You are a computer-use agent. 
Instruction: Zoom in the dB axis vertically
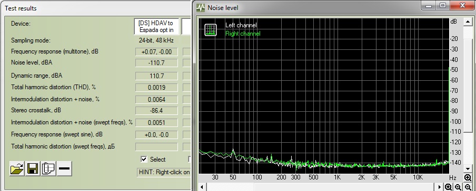pos(468,178)
